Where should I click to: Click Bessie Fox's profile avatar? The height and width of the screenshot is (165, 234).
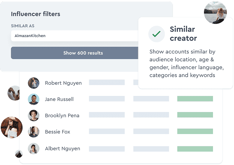point(34,132)
